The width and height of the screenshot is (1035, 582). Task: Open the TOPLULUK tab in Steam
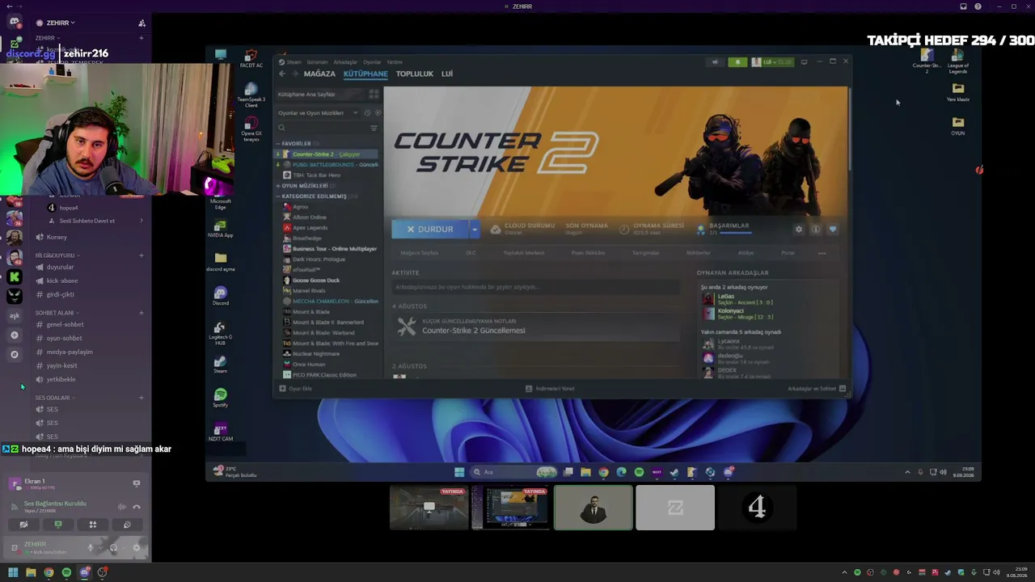click(x=415, y=74)
